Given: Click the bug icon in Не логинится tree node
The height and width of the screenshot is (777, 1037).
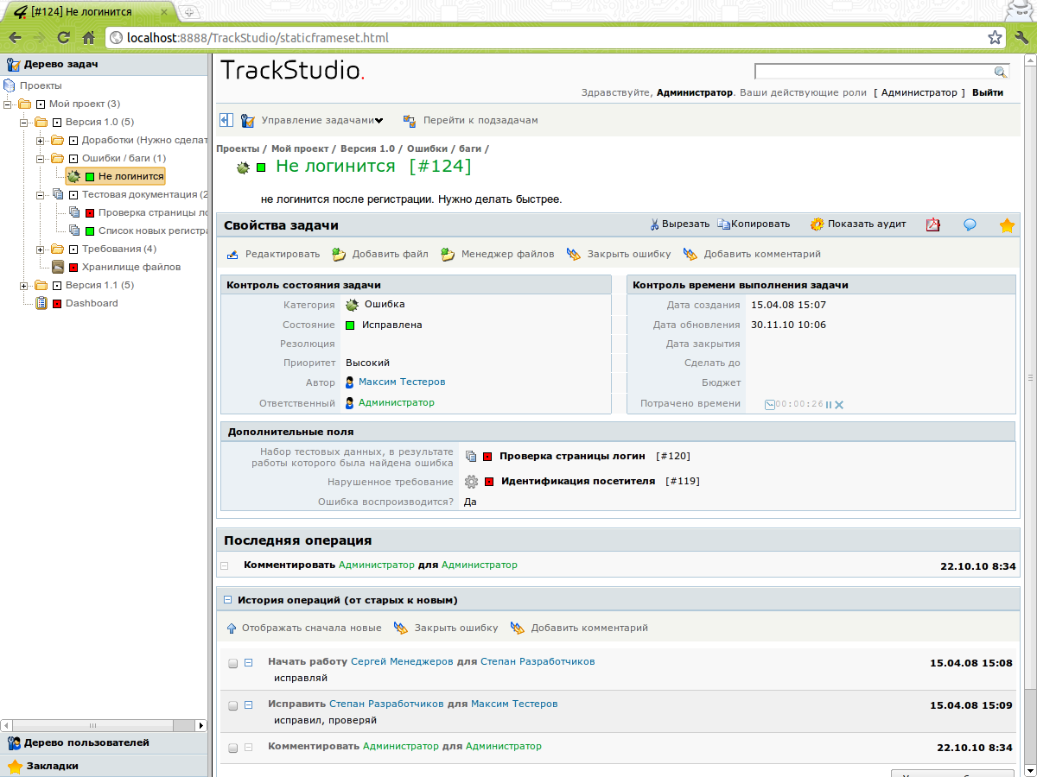Looking at the screenshot, I should pyautogui.click(x=73, y=176).
